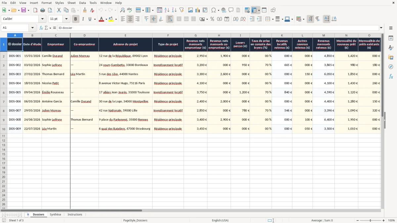397x223 pixels.
Task: Open the Special Character dropdown arrow
Action: [218, 10]
